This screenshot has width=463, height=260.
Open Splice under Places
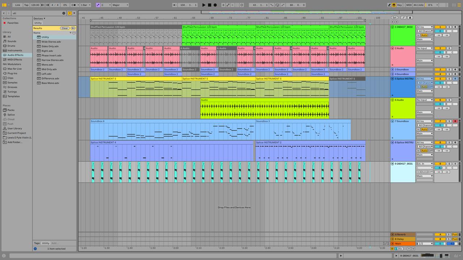[11, 115]
